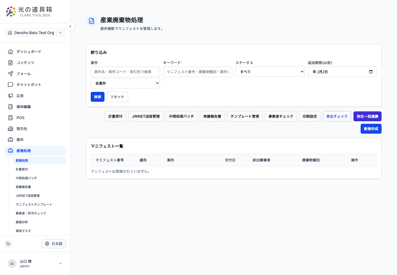Expand the Densho Bato Test Org selector

pos(35,33)
